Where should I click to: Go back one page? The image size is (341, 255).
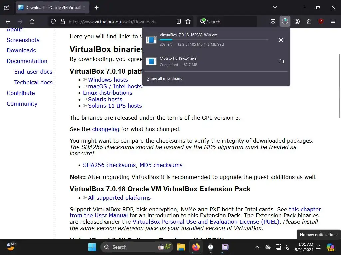(x=8, y=22)
